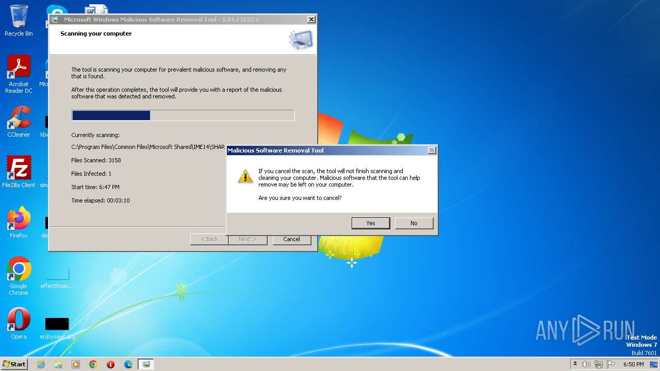Click the window's title bar icon

55,20
